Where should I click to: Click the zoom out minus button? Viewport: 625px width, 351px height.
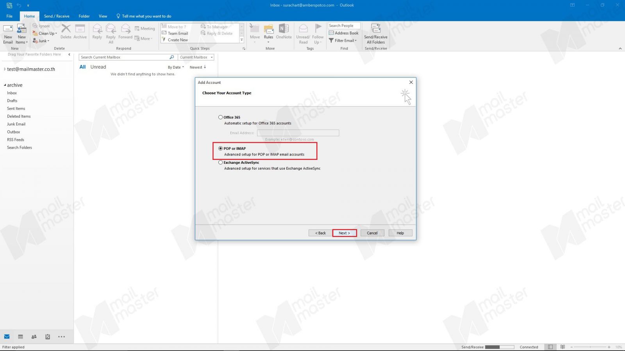click(571, 347)
